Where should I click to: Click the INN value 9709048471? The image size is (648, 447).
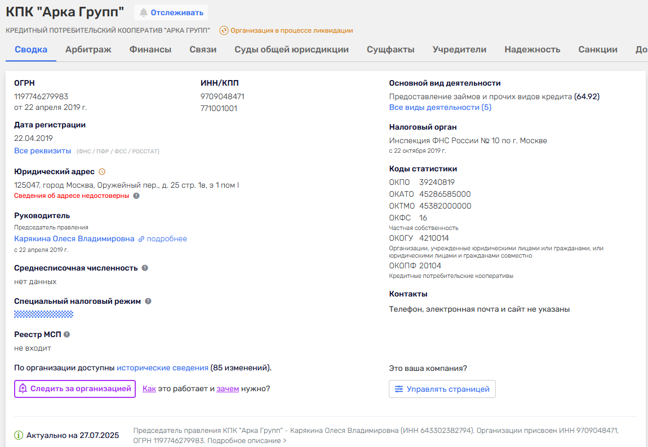pyautogui.click(x=223, y=96)
